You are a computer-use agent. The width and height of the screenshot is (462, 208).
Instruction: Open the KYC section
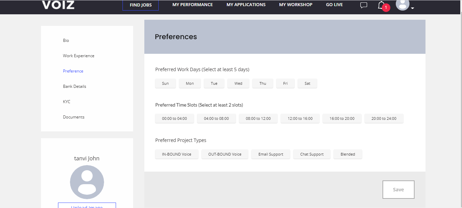[x=67, y=102]
